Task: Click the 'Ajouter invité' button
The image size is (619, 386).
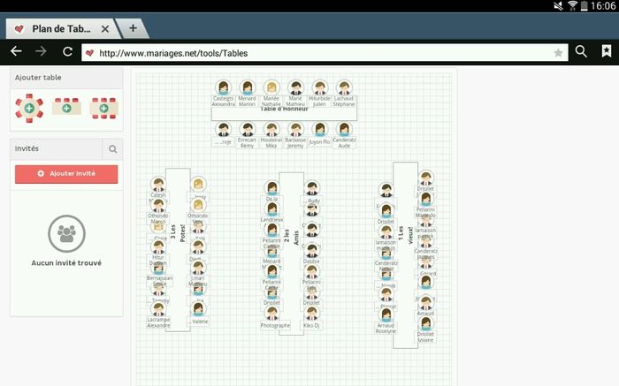Action: pyautogui.click(x=66, y=174)
